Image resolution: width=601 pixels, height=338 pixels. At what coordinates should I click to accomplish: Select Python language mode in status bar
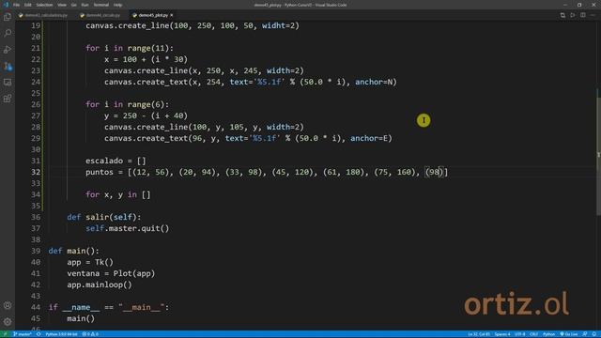point(548,334)
